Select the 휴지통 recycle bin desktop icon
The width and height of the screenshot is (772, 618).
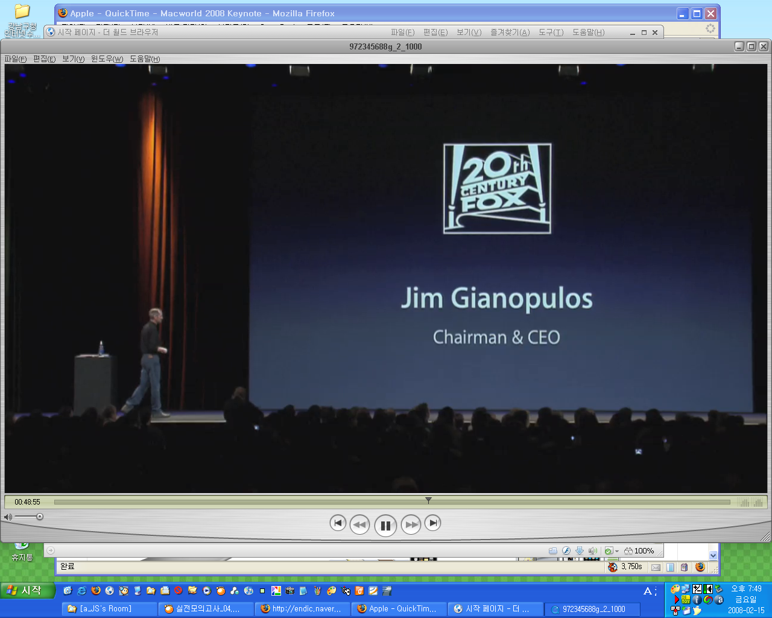tap(22, 552)
